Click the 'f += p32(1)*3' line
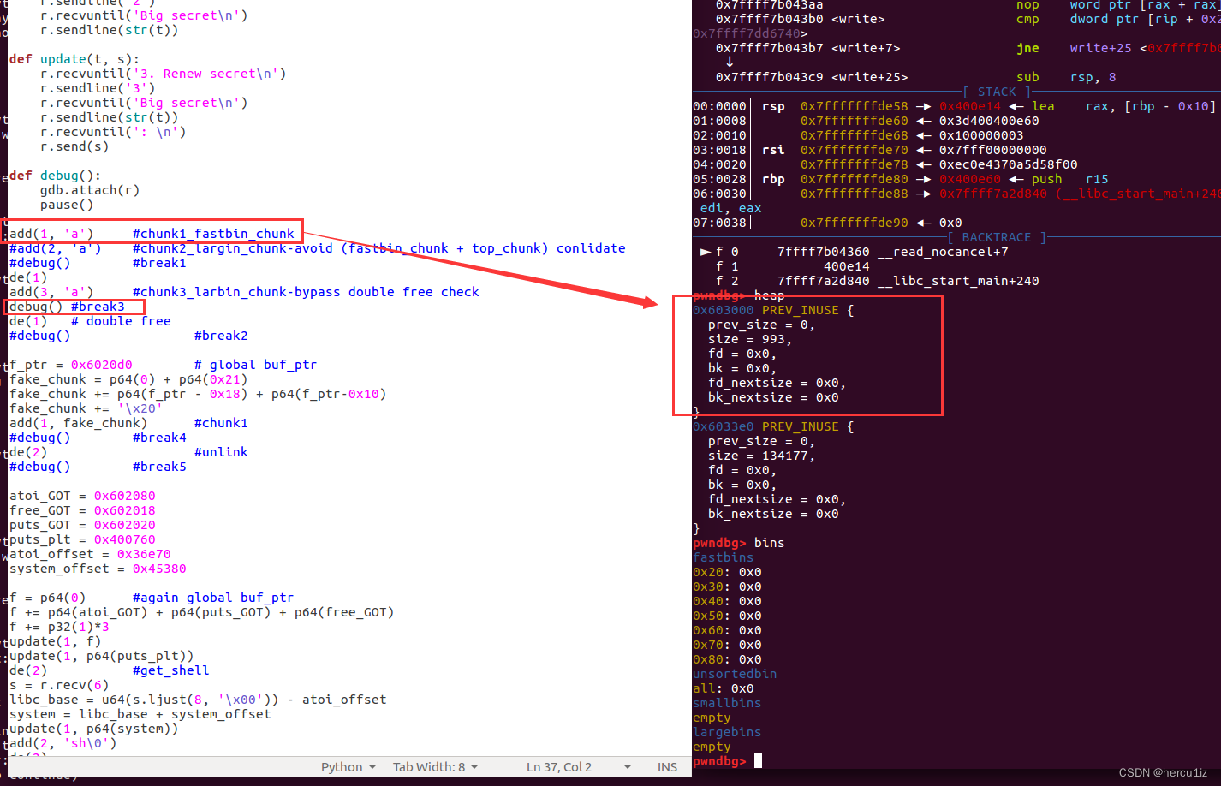This screenshot has height=786, width=1221. [59, 627]
